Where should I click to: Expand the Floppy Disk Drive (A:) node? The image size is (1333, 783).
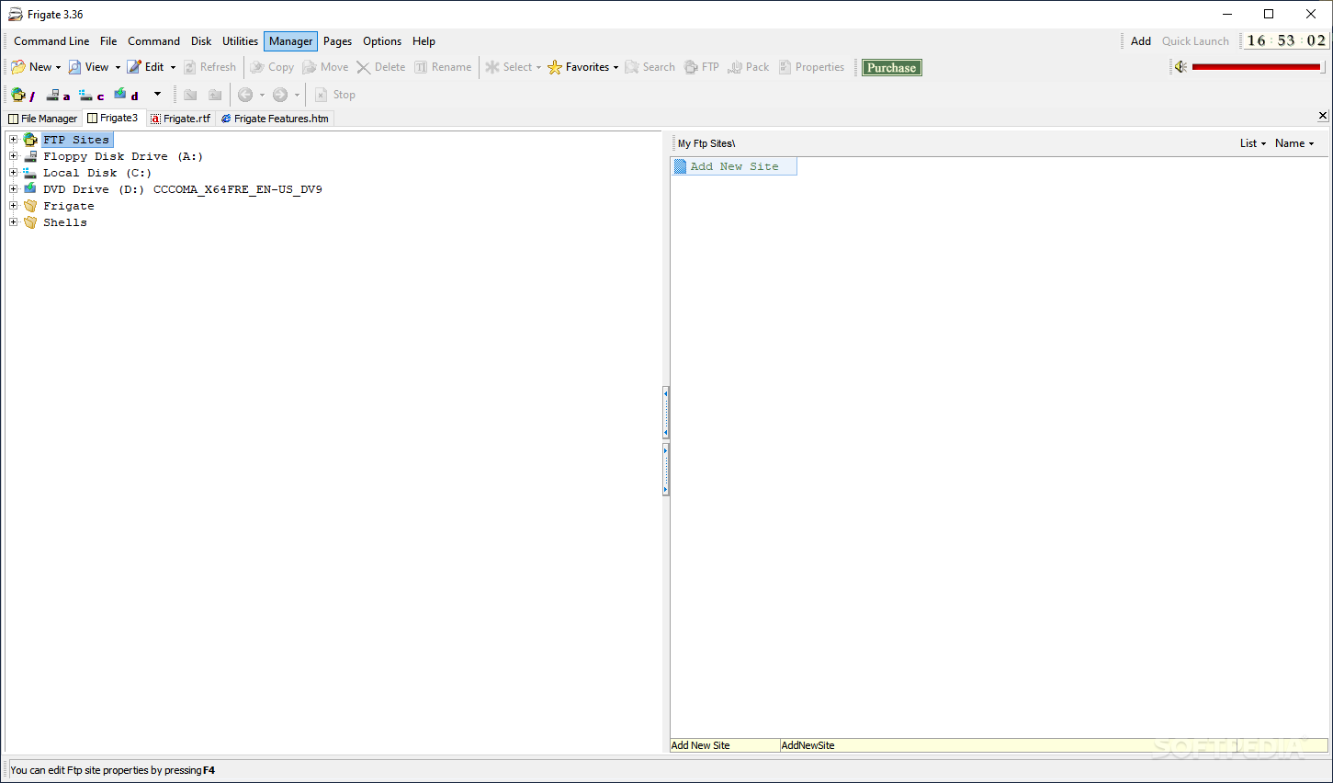point(14,156)
